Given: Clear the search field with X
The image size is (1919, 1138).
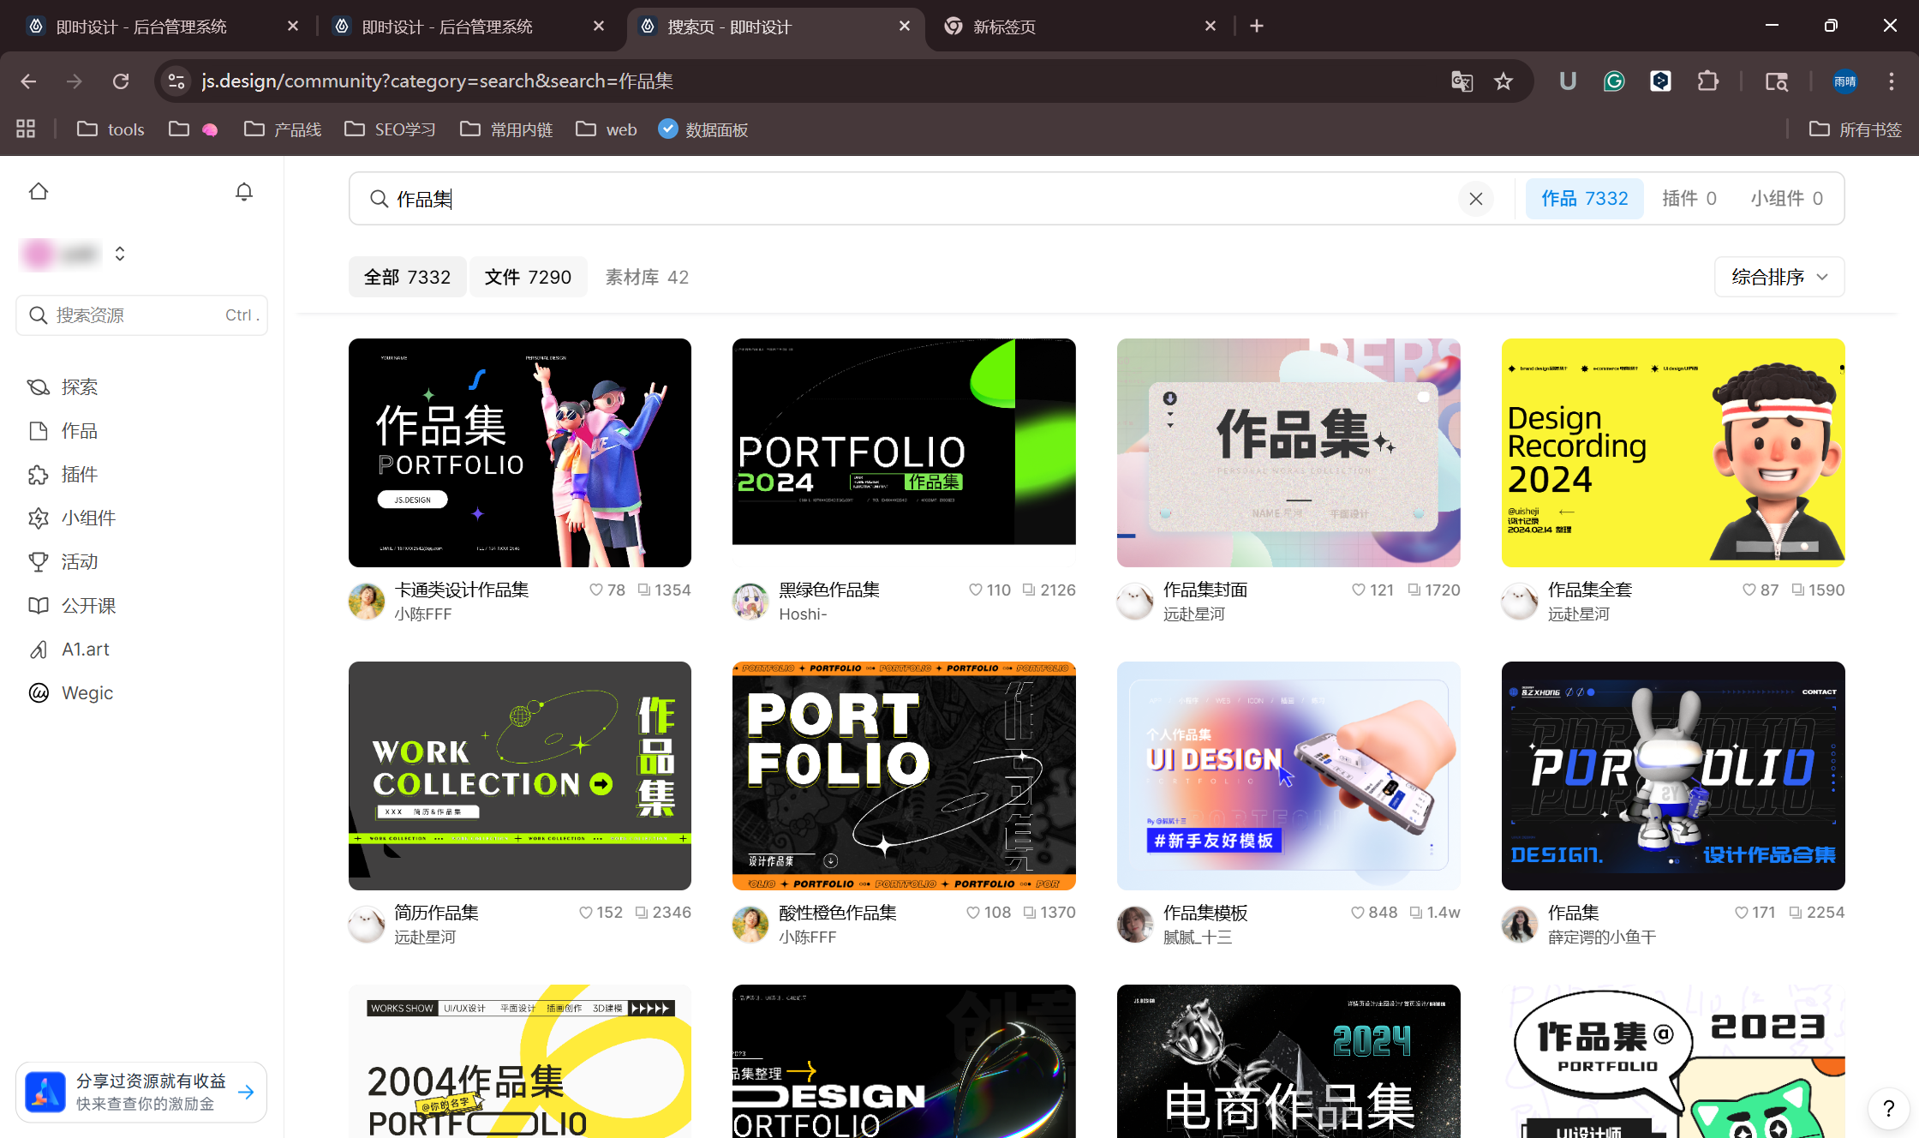Looking at the screenshot, I should (1475, 199).
